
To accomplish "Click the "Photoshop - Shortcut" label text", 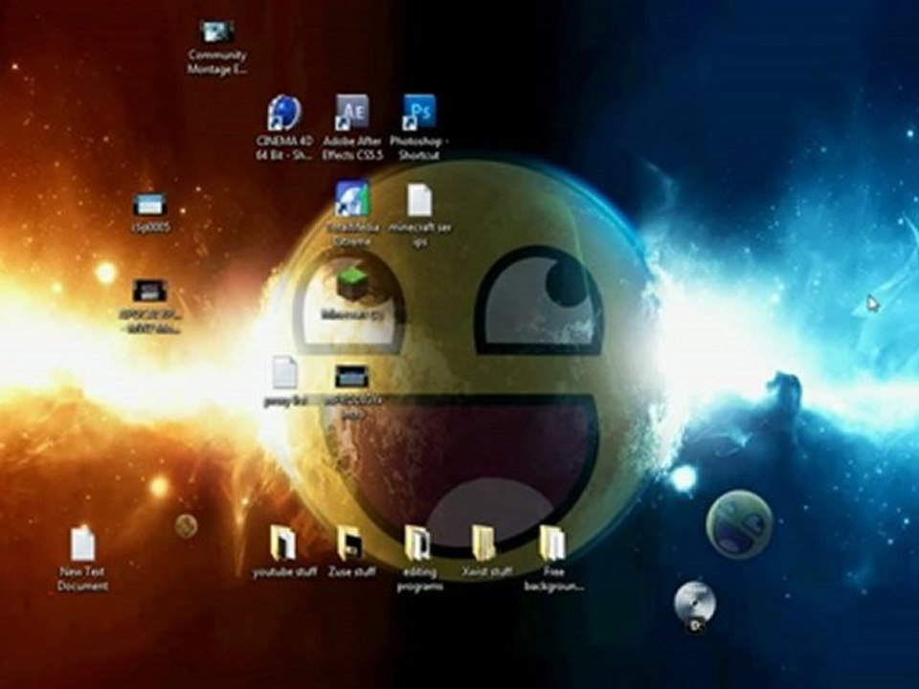I will (419, 148).
